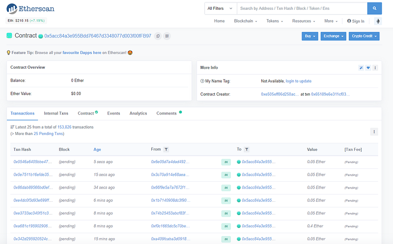Click the wand icon in More Info
The image size is (393, 244).
click(x=361, y=68)
